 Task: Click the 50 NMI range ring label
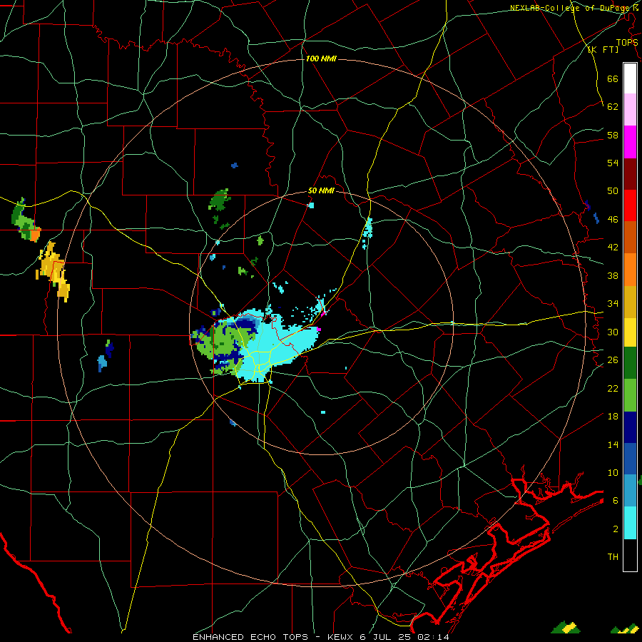[x=321, y=190]
